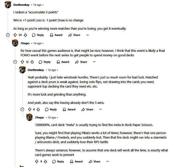This screenshot has height=167, width=175.
Task: Click JTexpo's avatar on the last comment
Action: [30, 117]
